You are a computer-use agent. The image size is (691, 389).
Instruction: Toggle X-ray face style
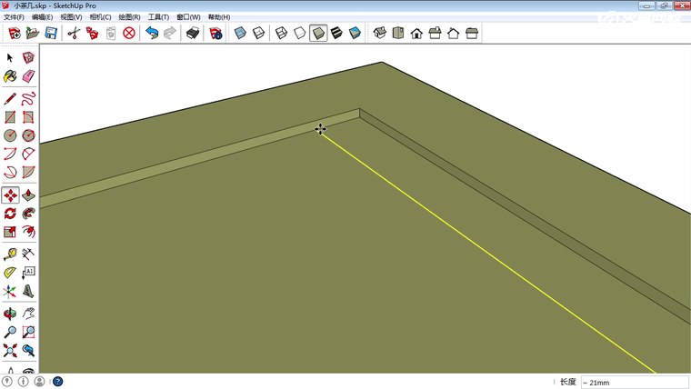pyautogui.click(x=240, y=34)
